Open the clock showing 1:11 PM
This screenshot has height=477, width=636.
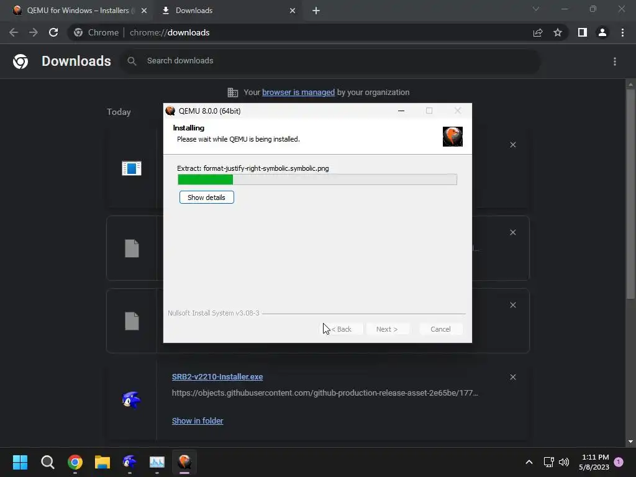594,462
